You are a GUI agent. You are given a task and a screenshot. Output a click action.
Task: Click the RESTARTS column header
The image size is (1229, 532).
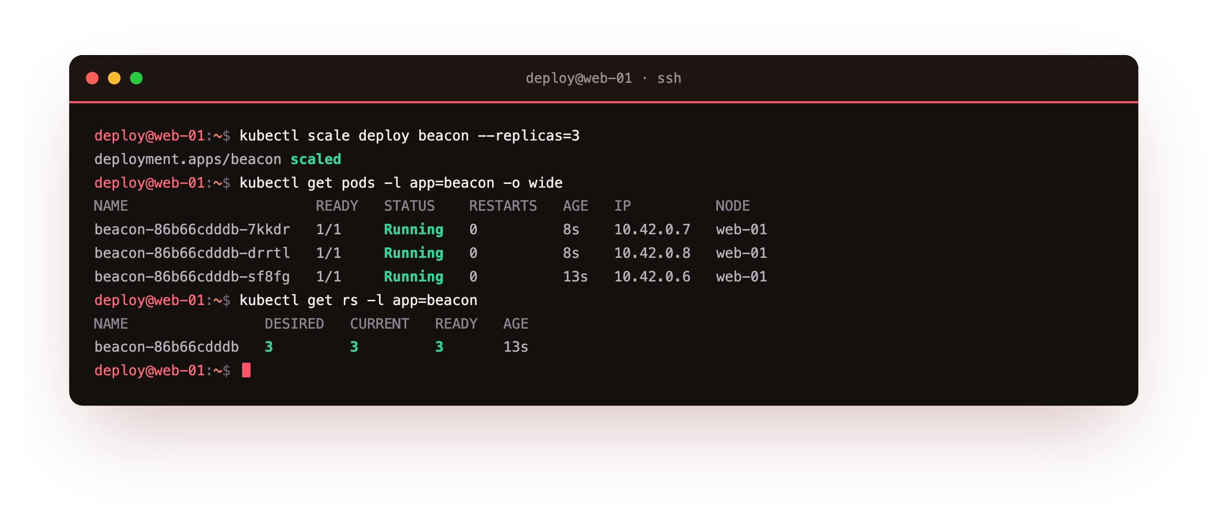click(503, 206)
